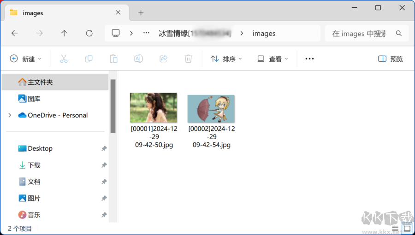Click the search magnifier icon
Screen dimensions: 415x235
point(398,33)
